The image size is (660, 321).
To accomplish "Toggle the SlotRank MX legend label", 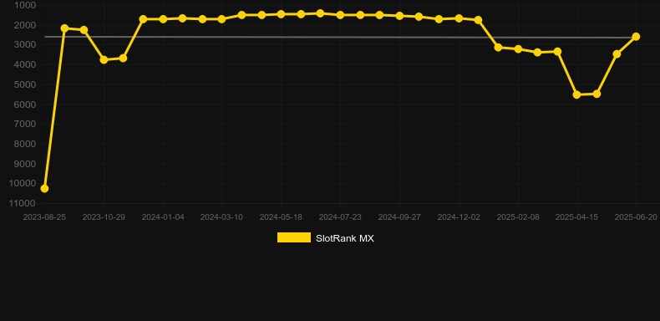I will (x=344, y=238).
